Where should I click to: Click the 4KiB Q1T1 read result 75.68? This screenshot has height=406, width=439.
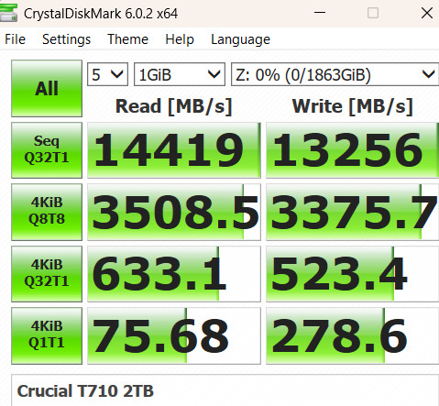tap(174, 335)
